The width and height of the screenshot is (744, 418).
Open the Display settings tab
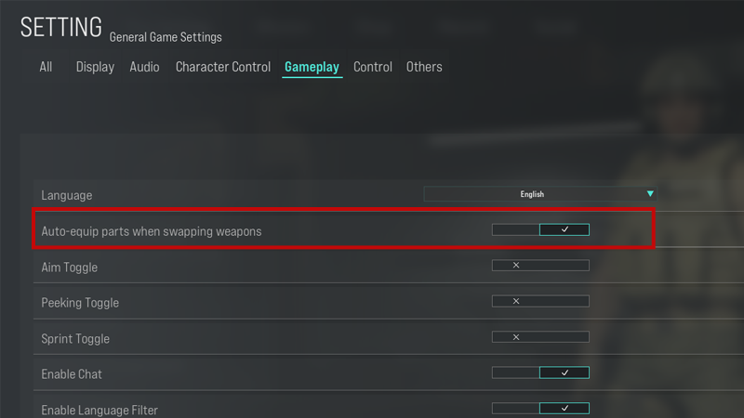(95, 67)
